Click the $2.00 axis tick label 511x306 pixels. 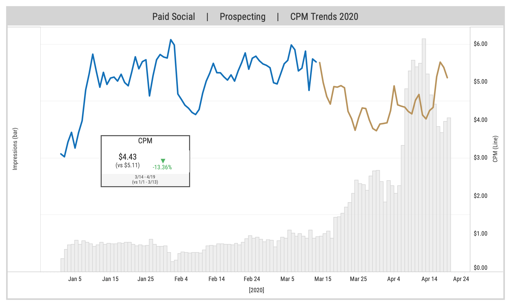[x=480, y=196]
